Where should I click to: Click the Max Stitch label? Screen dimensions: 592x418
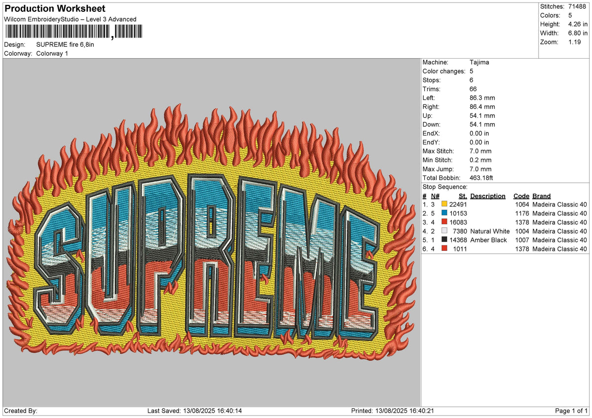click(439, 151)
